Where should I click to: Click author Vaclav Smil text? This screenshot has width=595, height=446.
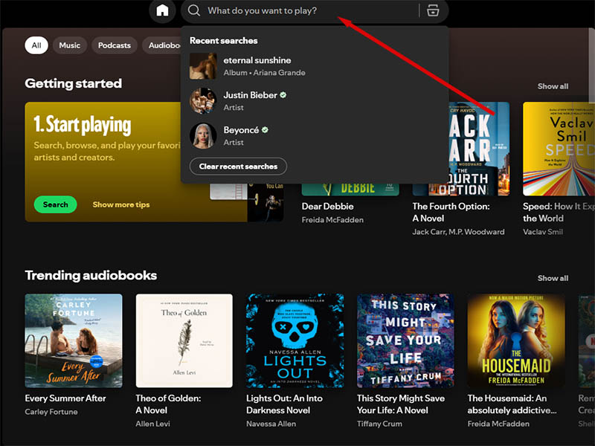point(543,232)
